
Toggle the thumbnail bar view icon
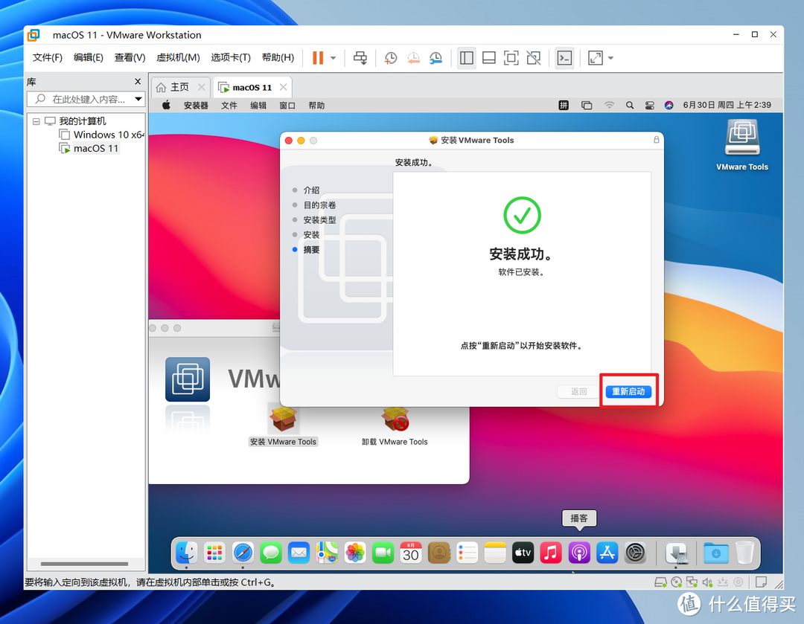pos(489,58)
